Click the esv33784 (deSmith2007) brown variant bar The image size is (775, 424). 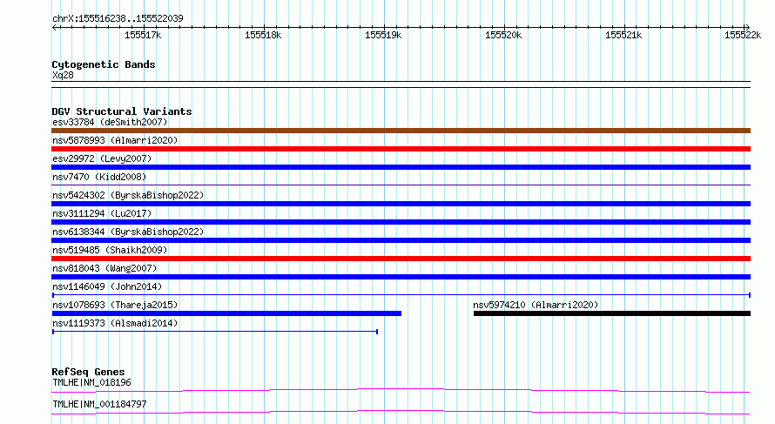pyautogui.click(x=401, y=131)
